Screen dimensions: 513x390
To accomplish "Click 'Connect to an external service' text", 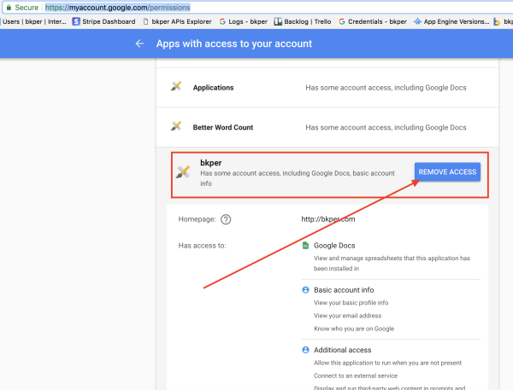I will (356, 375).
